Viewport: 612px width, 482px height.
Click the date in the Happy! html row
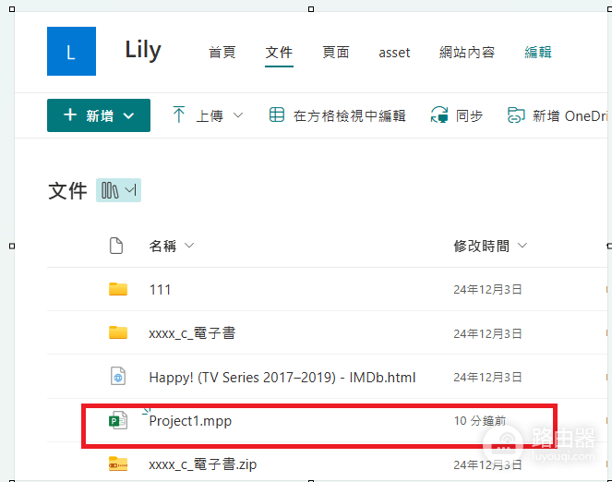487,377
